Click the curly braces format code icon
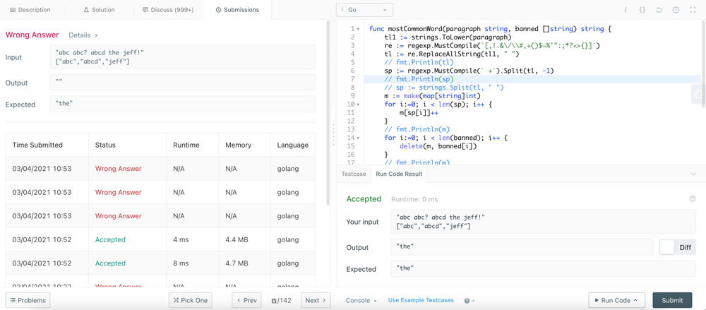This screenshot has height=310, width=706. pyautogui.click(x=642, y=10)
